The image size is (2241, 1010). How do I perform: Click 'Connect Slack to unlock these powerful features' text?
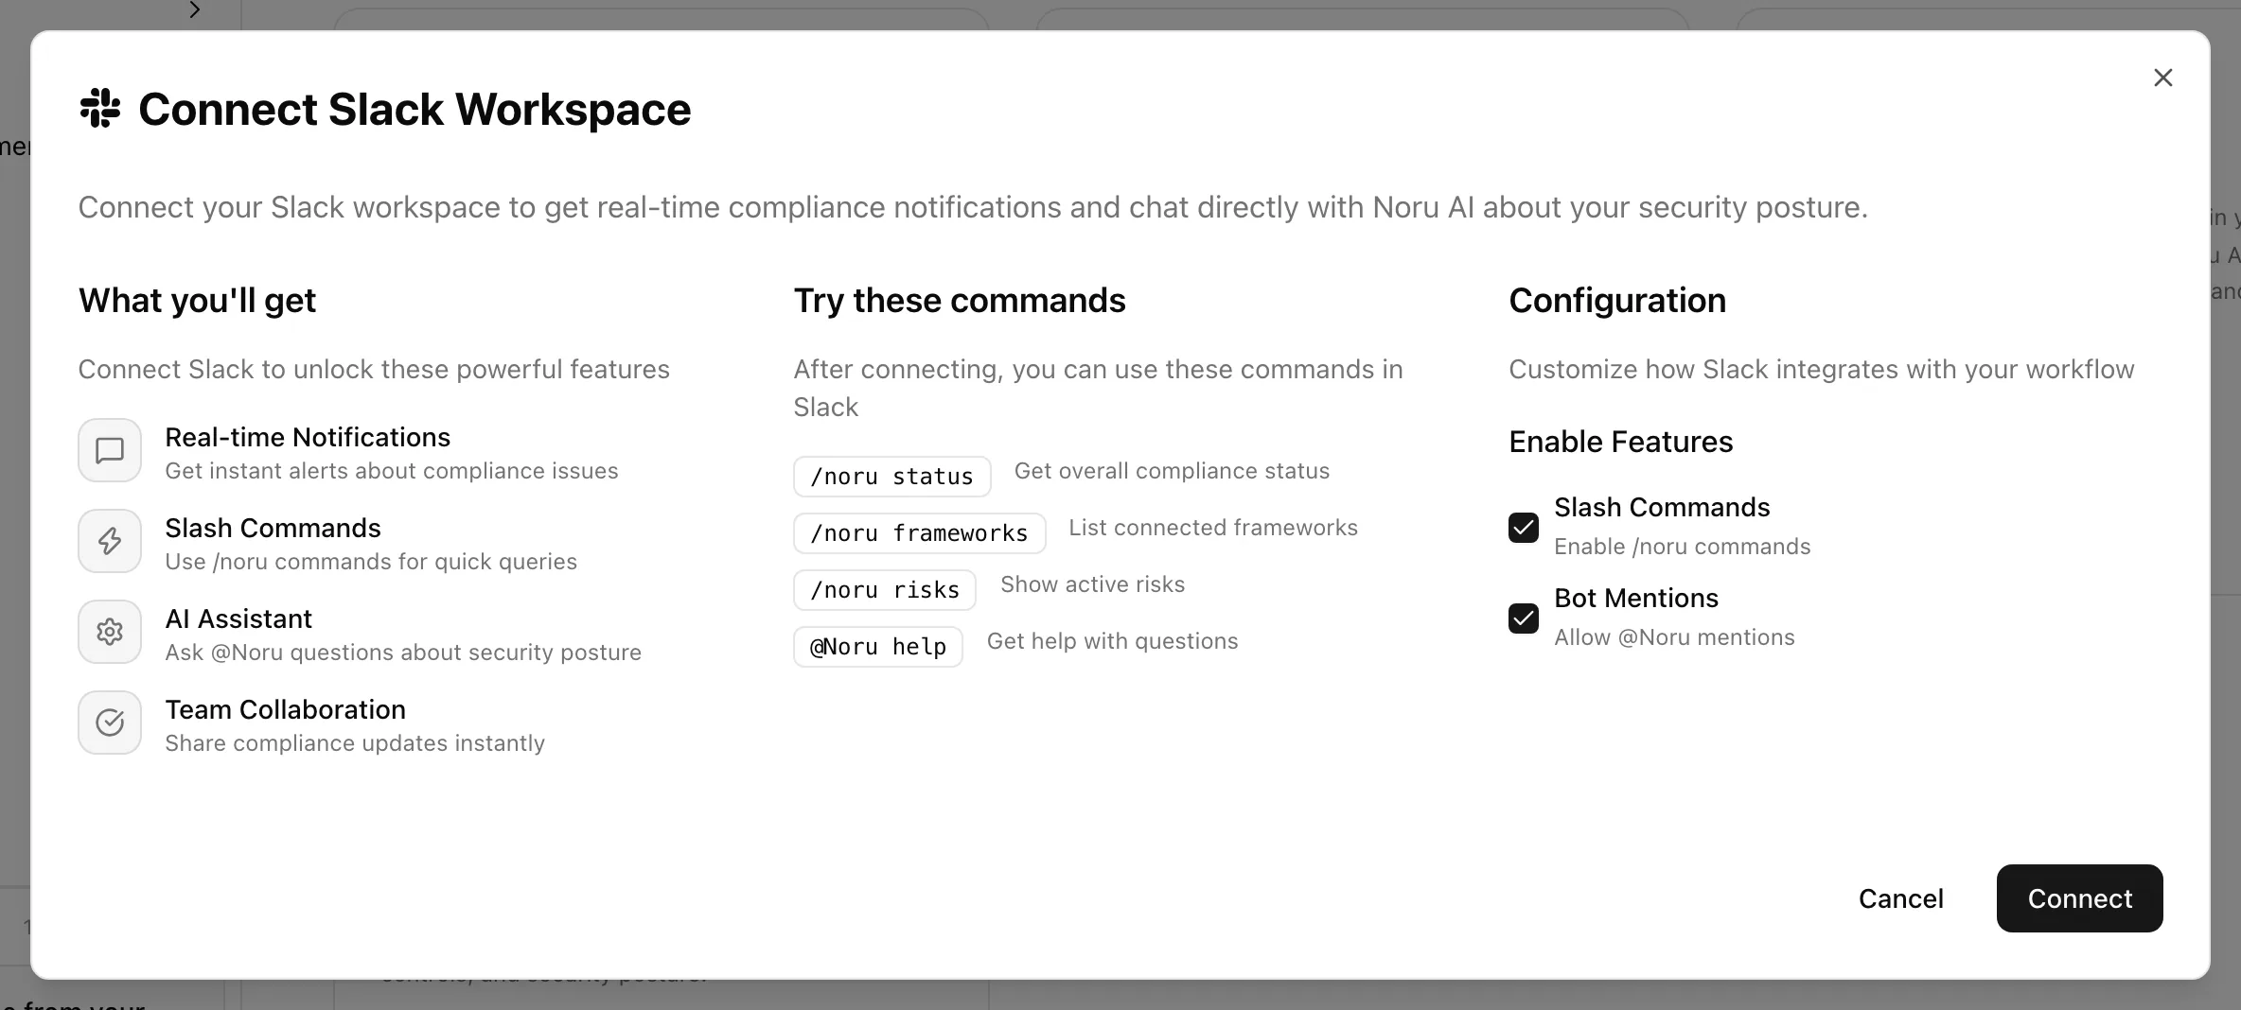374,369
